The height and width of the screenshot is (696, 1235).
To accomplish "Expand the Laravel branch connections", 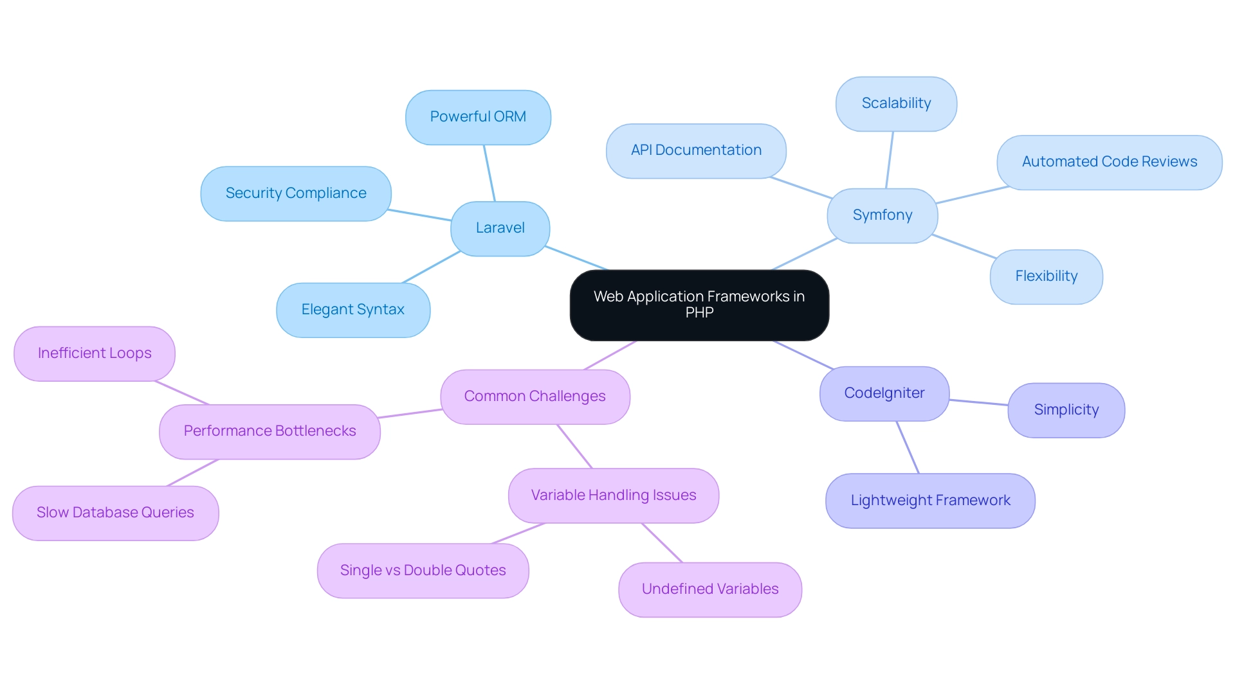I will [499, 228].
